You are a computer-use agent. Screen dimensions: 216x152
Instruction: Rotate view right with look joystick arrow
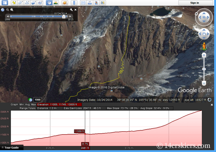[208, 17]
